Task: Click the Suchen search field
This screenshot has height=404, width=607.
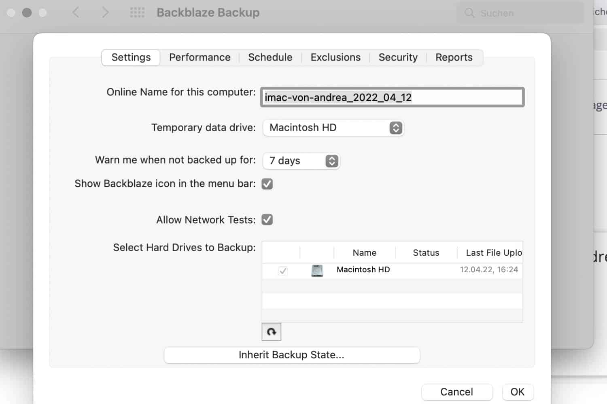Action: (x=520, y=13)
